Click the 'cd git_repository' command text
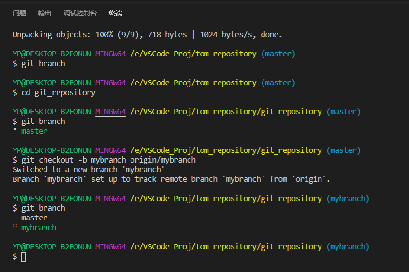 (58, 93)
